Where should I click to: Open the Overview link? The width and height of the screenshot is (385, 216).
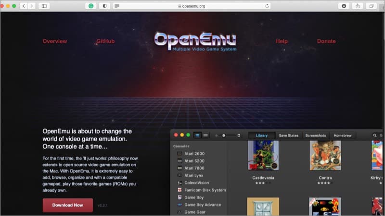click(55, 41)
